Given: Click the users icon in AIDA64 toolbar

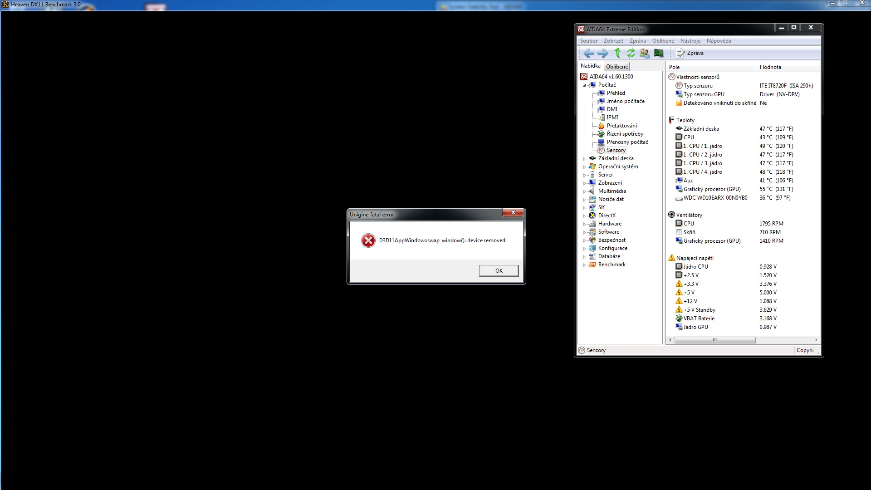Looking at the screenshot, I should (x=644, y=54).
